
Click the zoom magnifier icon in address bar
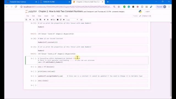tap(114, 7)
